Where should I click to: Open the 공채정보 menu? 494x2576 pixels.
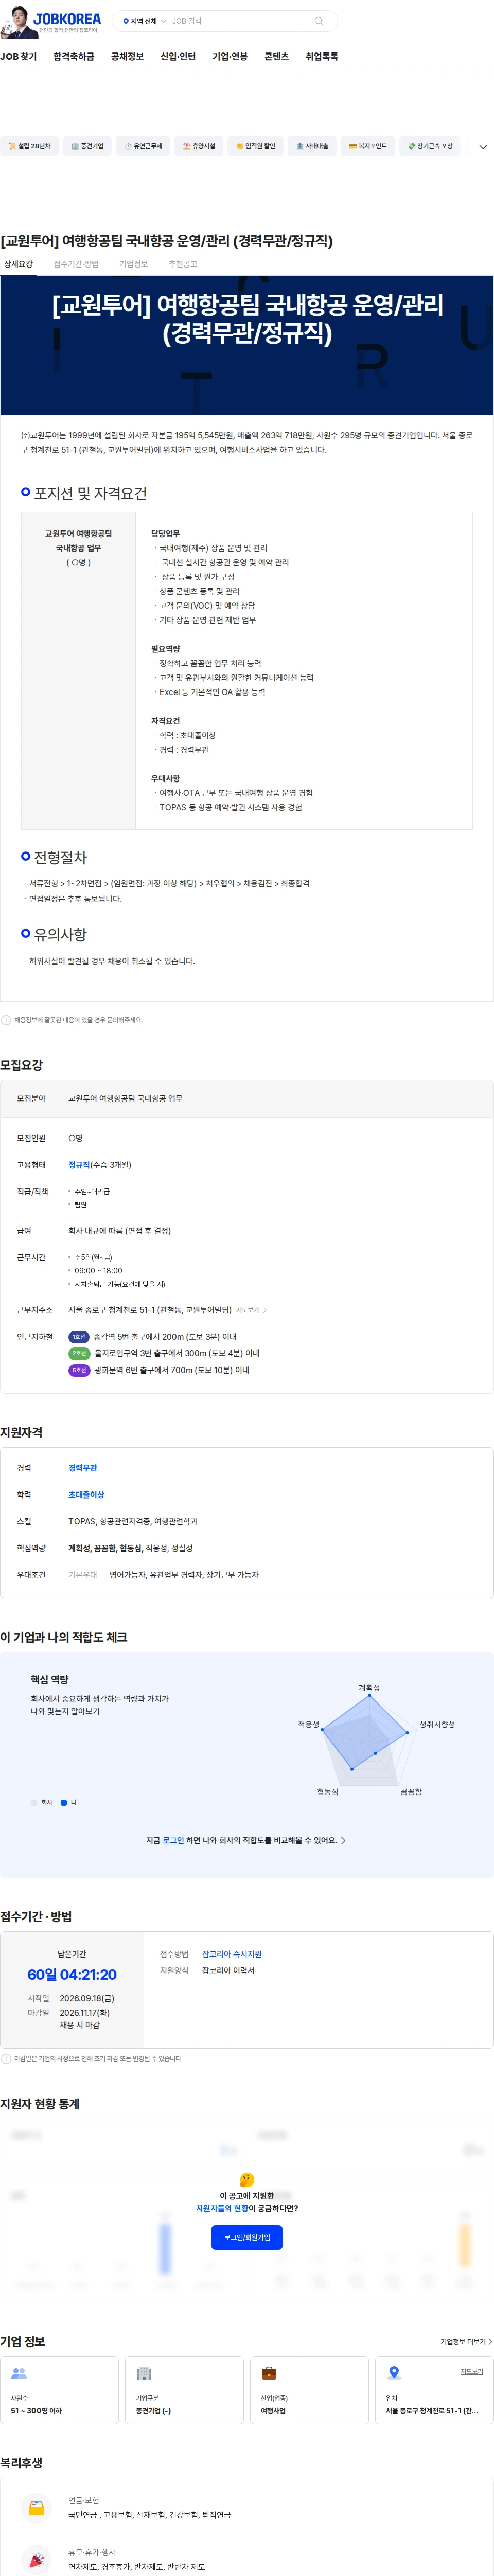127,57
